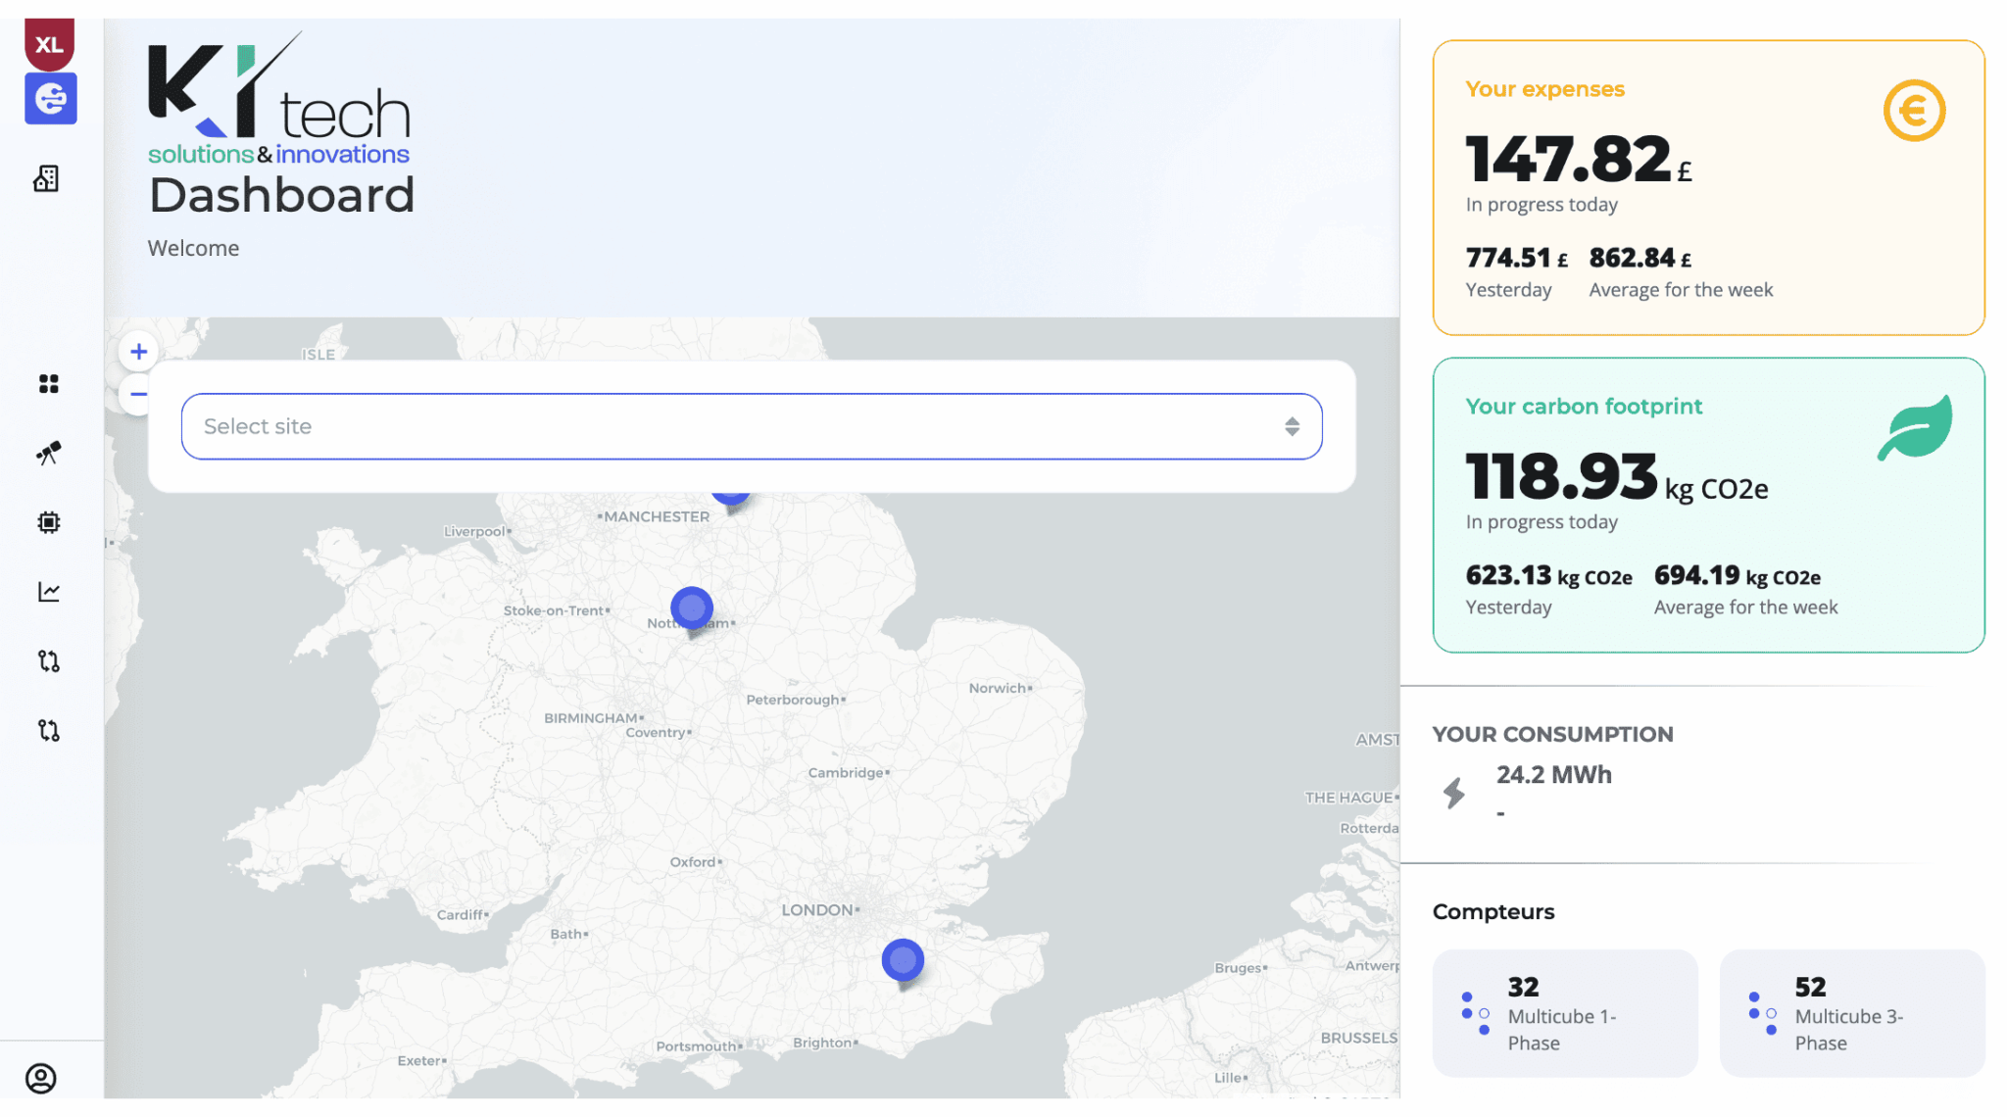Click the Select site dropdown arrows
Image resolution: width=2007 pixels, height=1117 pixels.
(1292, 426)
